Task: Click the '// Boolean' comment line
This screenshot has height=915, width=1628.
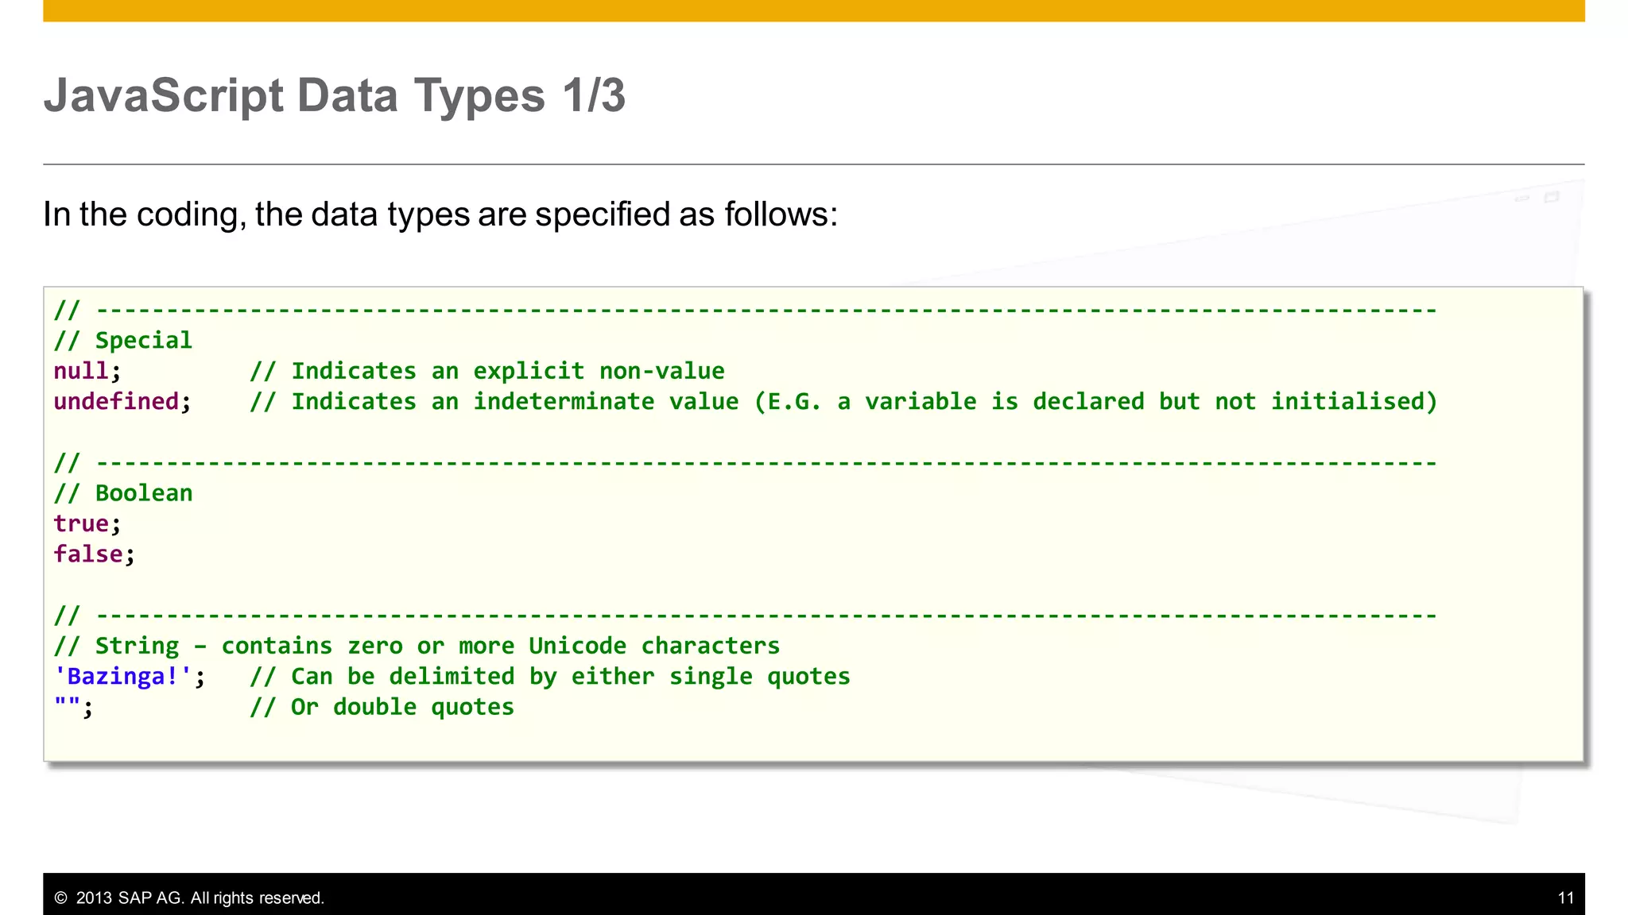Action: point(123,492)
